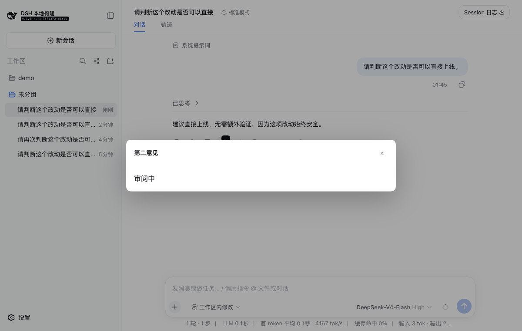522x331 pixels.
Task: Open workspace filter settings icon
Action: tap(97, 61)
